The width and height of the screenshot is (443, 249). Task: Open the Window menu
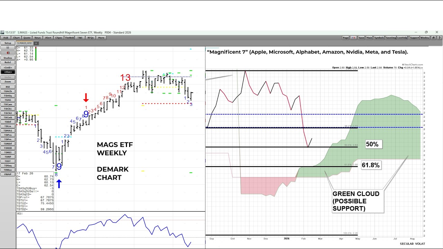coord(425,38)
